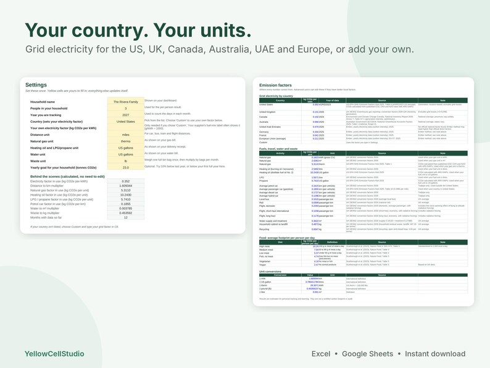The image size is (490, 368).
Task: Select the Average petrol car row
Action: [x=363, y=186]
